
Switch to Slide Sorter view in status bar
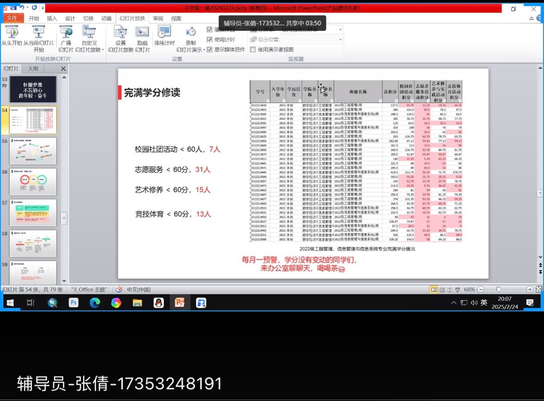pyautogui.click(x=442, y=290)
